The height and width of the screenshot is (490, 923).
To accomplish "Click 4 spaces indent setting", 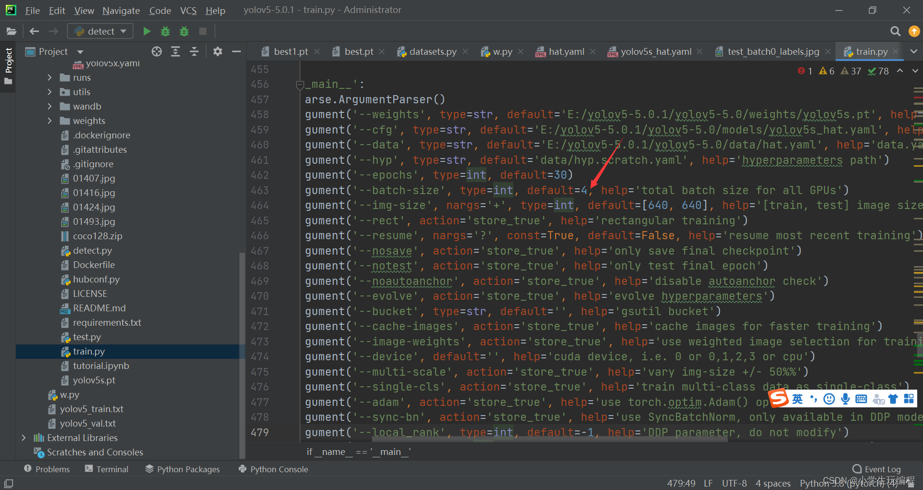I will click(x=773, y=483).
